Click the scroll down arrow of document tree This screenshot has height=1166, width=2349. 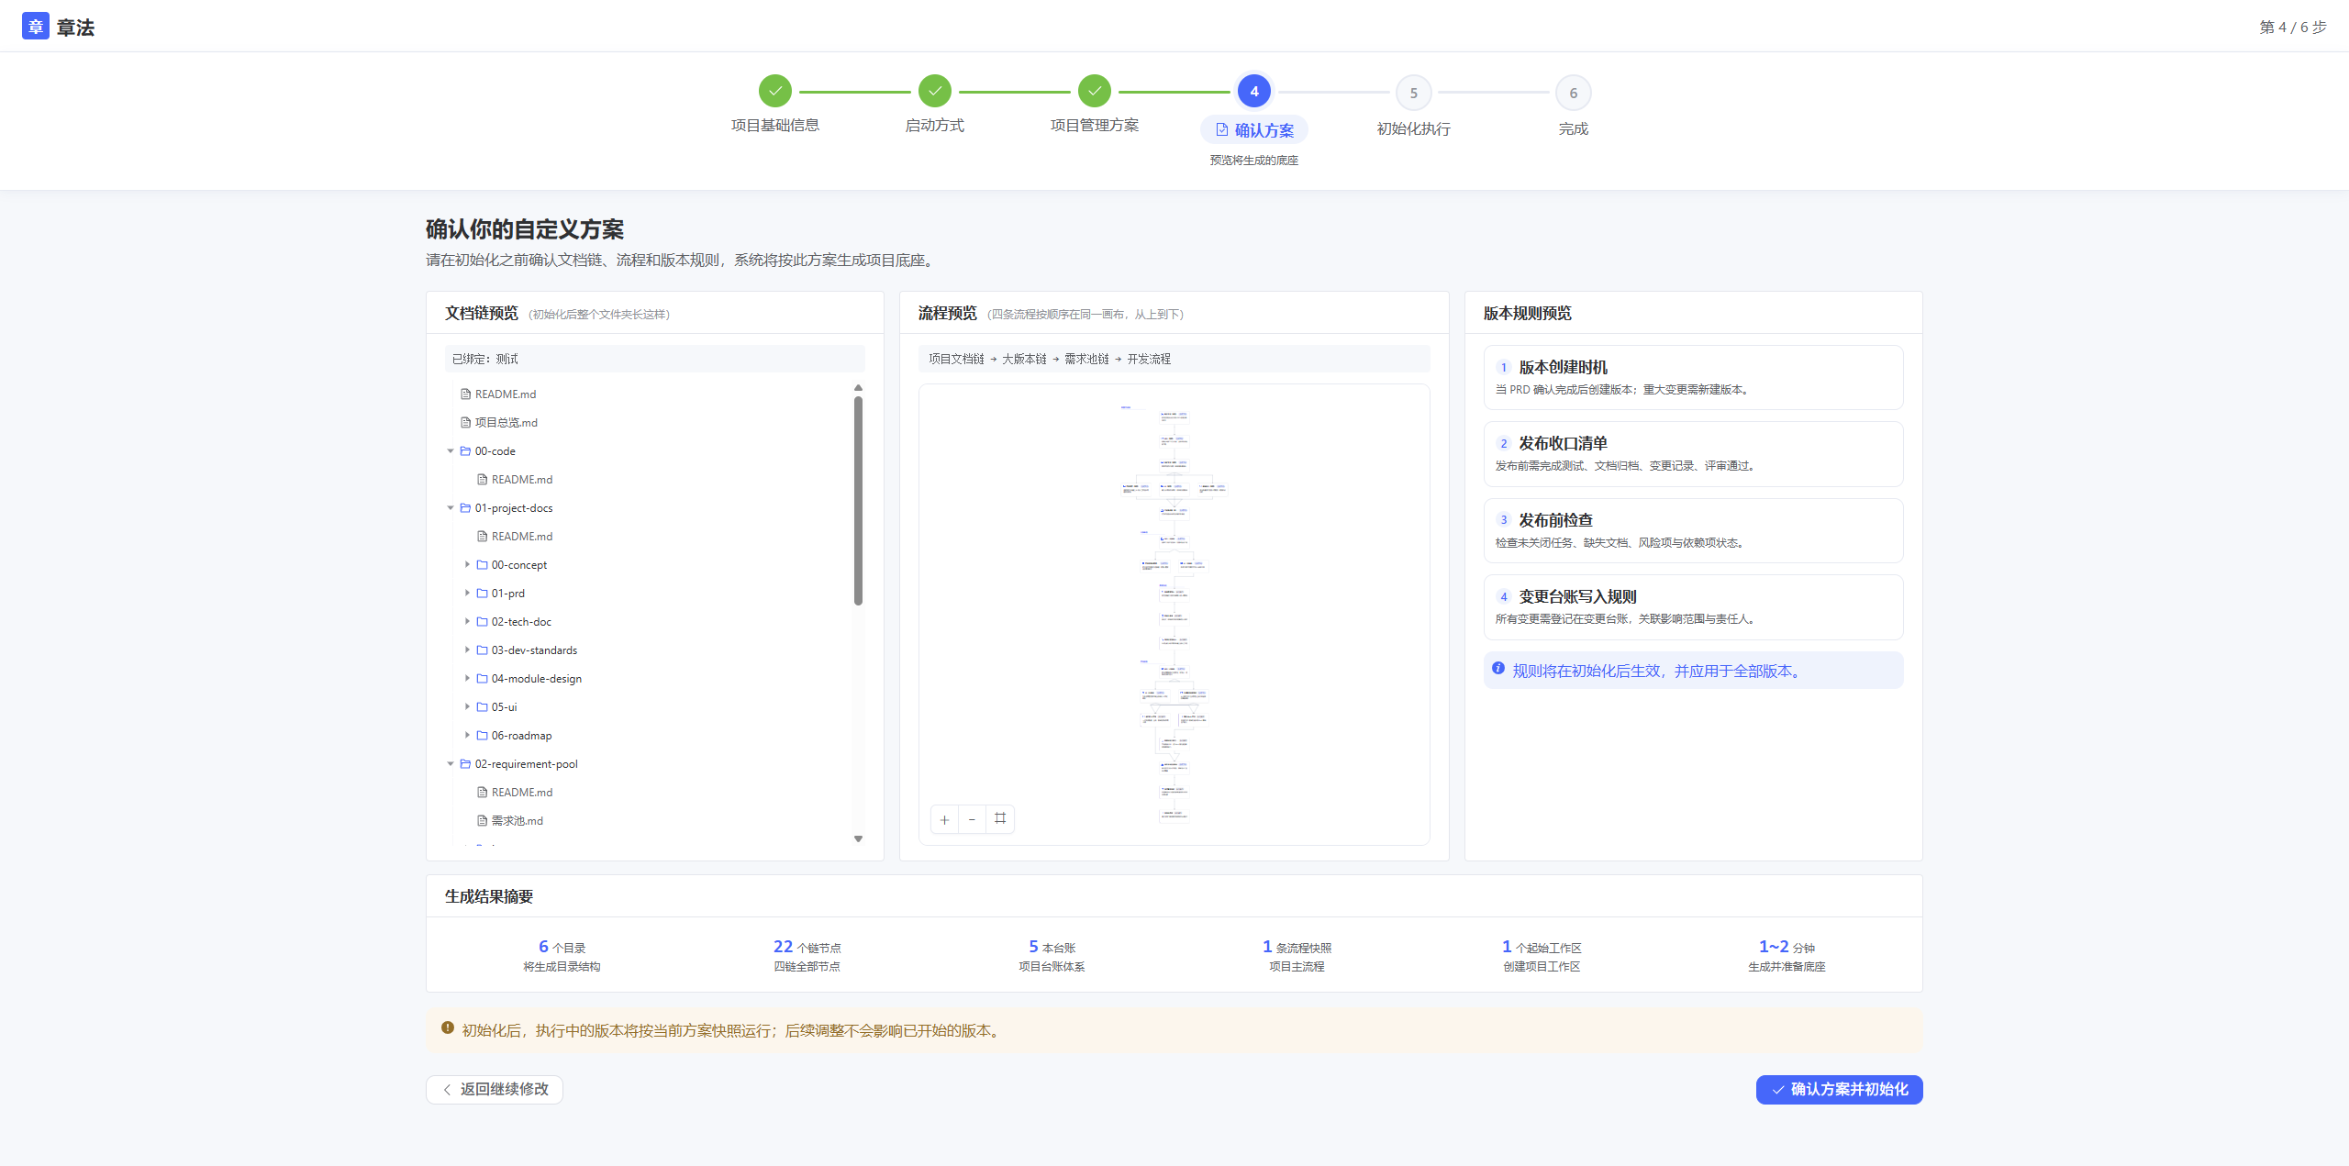858,838
